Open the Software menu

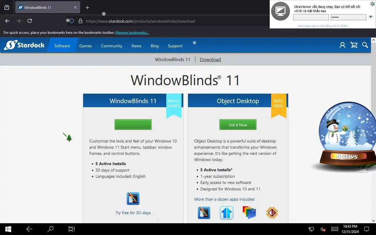click(x=62, y=46)
